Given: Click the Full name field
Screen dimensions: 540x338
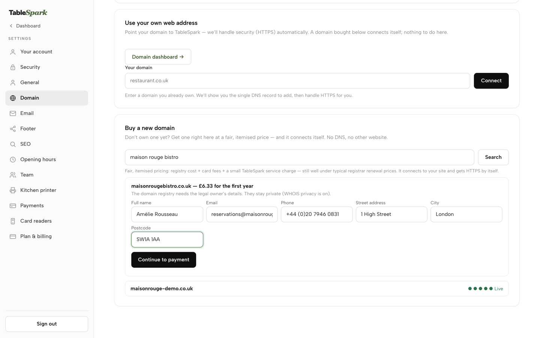Looking at the screenshot, I should pos(167,214).
